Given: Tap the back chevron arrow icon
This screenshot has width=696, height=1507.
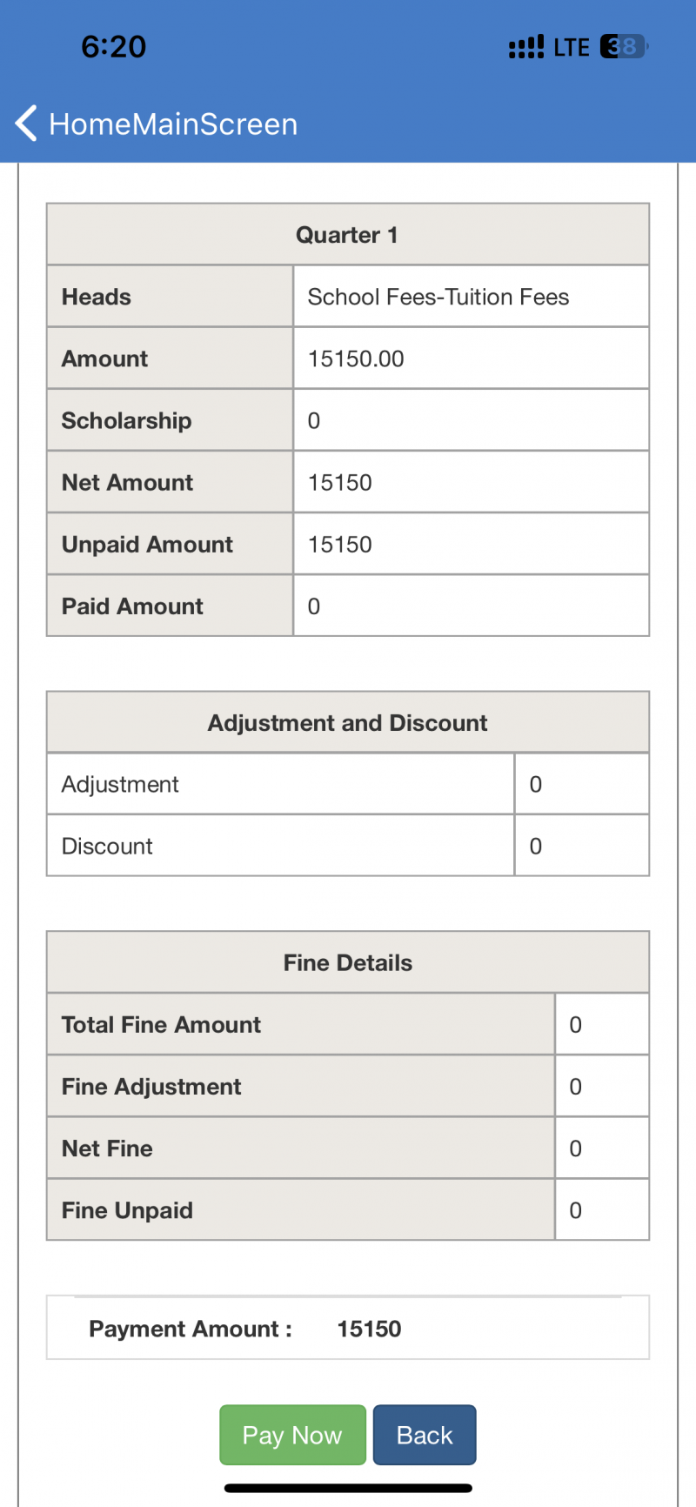Looking at the screenshot, I should (x=26, y=124).
